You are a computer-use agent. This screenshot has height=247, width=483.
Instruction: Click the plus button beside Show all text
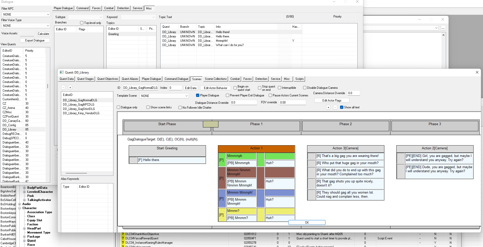(328, 107)
